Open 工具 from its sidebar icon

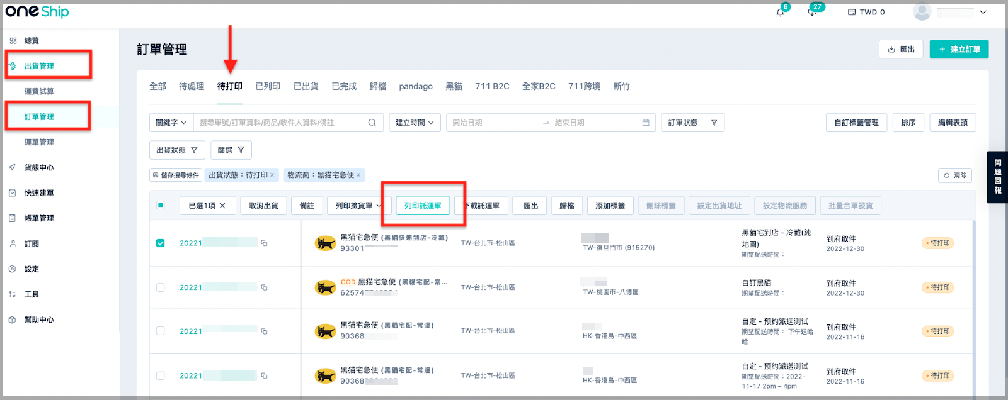(13, 294)
